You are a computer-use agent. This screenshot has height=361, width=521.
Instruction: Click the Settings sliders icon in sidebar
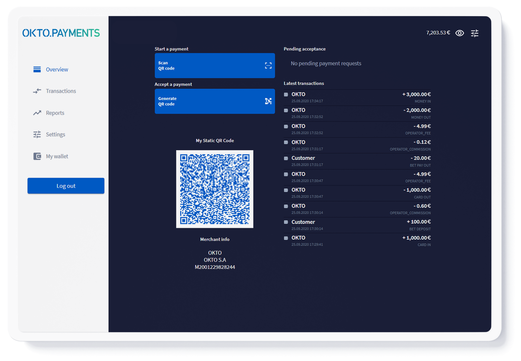37,134
